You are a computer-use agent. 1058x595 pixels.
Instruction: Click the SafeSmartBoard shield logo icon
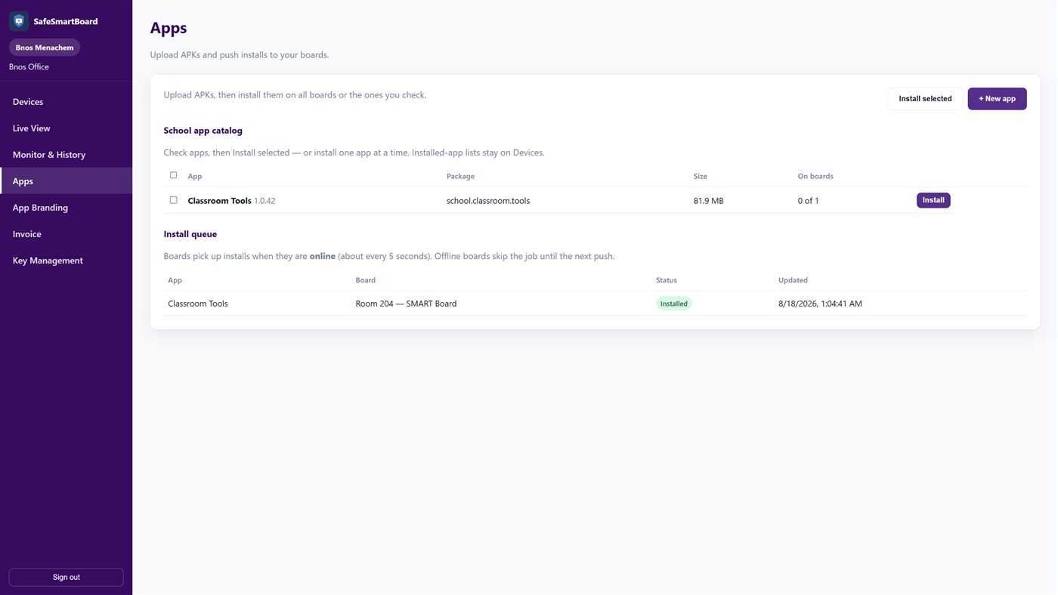19,21
